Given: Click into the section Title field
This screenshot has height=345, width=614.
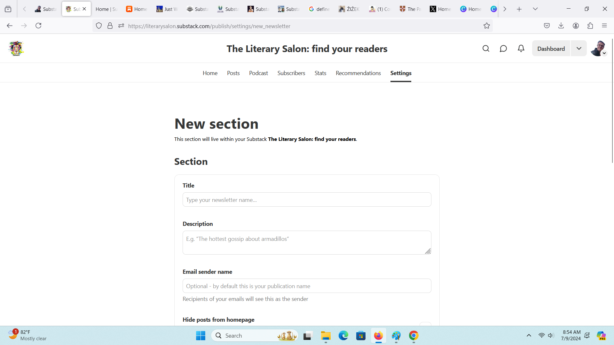Looking at the screenshot, I should [x=306, y=200].
